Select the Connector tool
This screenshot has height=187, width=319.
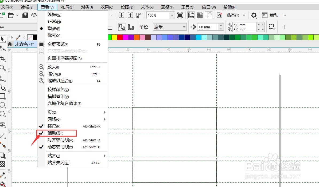tap(2, 145)
